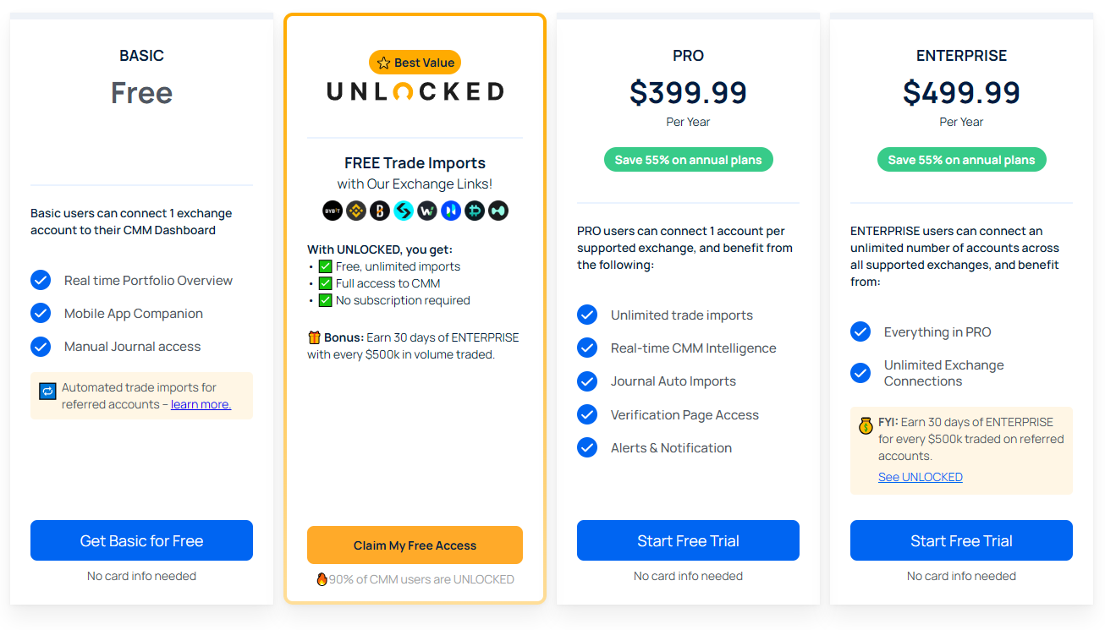Click the green check beside No subscription required
This screenshot has width=1105, height=630.
(x=325, y=300)
